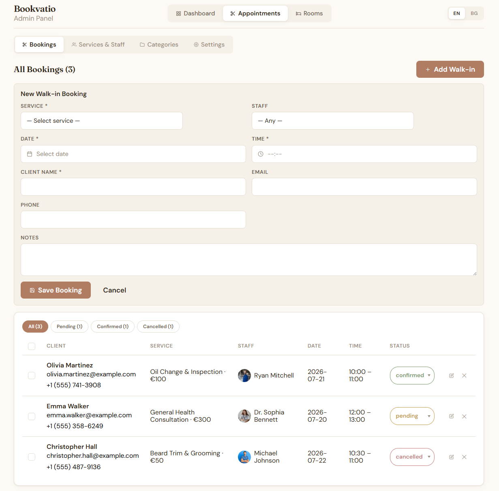Check the Christopher Hall row checkbox
The image size is (499, 491).
32,457
